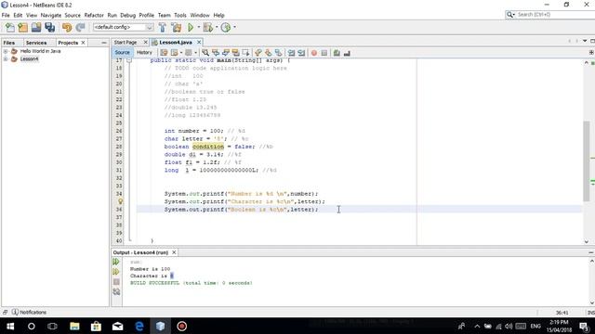Image resolution: width=595 pixels, height=334 pixels.
Task: Click the Open Project icon
Action: click(36, 27)
